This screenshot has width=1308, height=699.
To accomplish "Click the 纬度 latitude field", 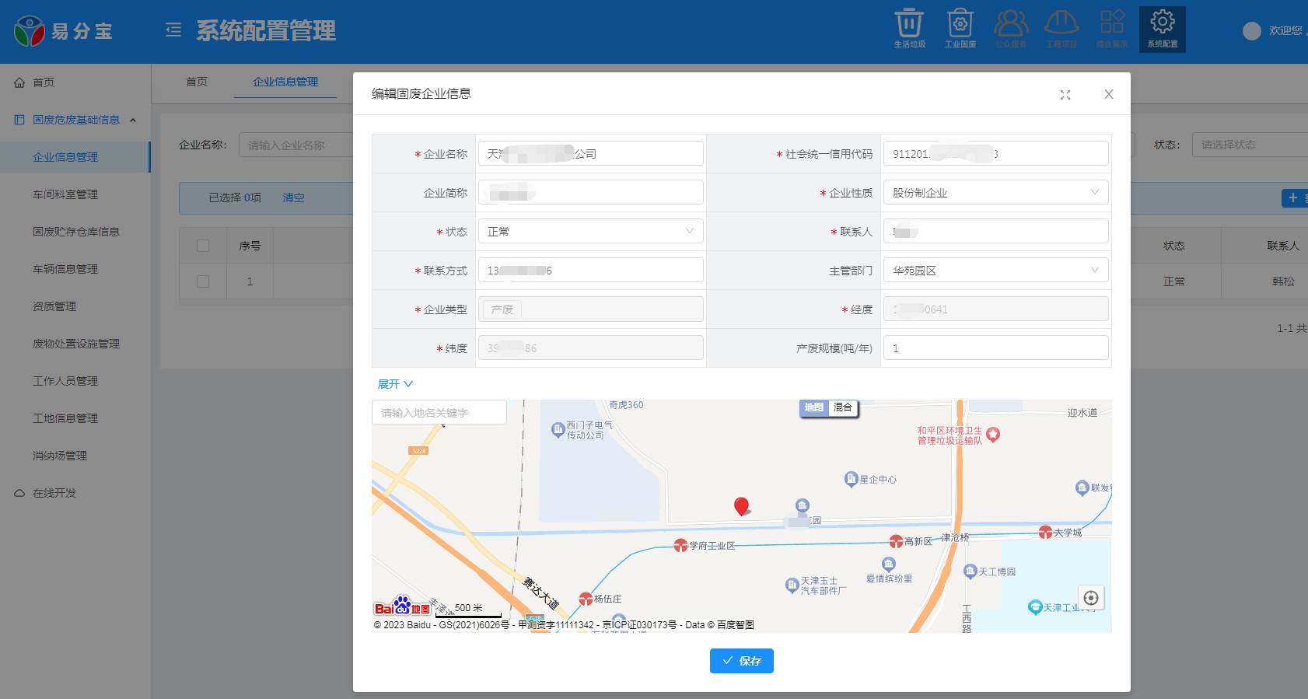I will [x=590, y=348].
